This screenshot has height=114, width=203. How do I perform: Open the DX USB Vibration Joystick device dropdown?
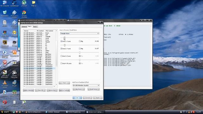(86, 85)
